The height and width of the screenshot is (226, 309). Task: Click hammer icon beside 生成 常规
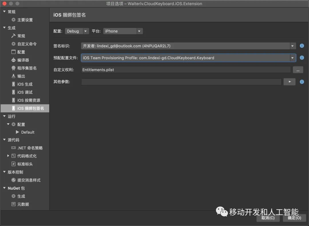click(x=13, y=36)
